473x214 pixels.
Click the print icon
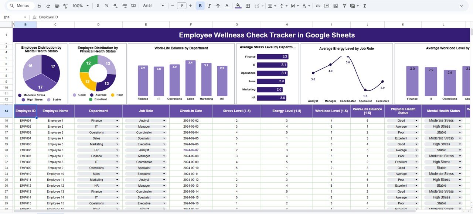coord(57,6)
